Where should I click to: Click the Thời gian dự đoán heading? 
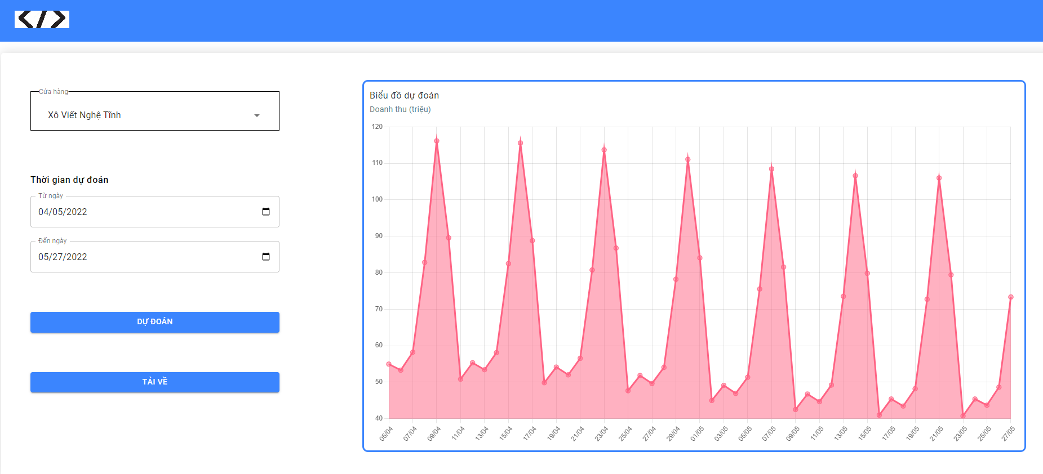69,180
